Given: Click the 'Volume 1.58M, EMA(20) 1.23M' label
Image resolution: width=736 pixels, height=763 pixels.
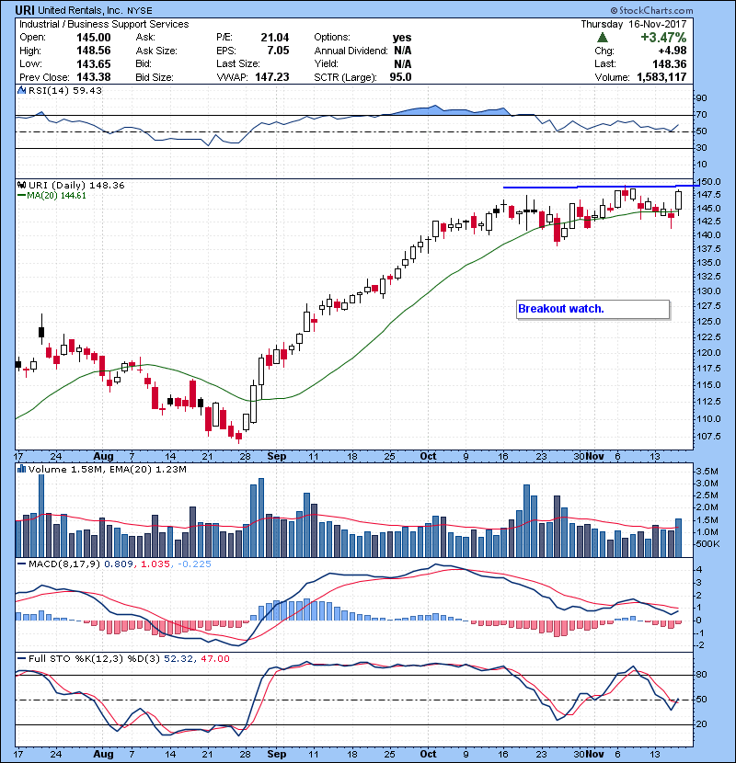Looking at the screenshot, I should 107,470.
